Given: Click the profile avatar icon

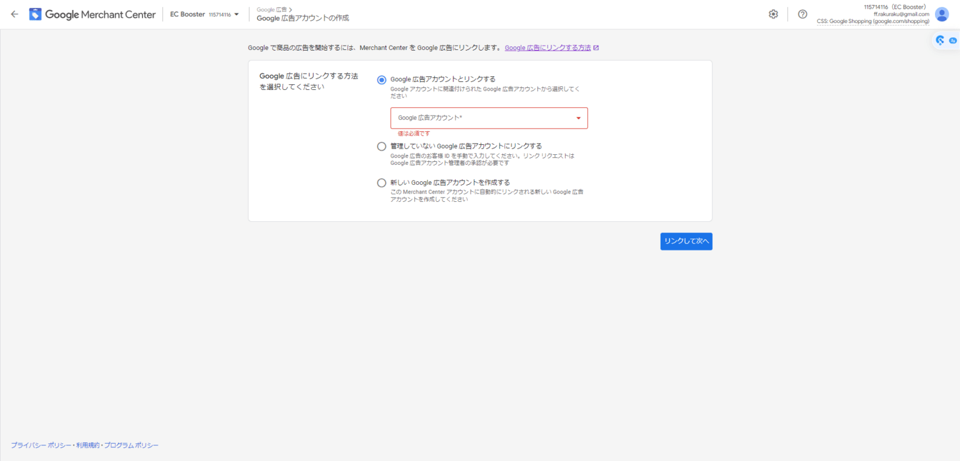Looking at the screenshot, I should click(941, 14).
